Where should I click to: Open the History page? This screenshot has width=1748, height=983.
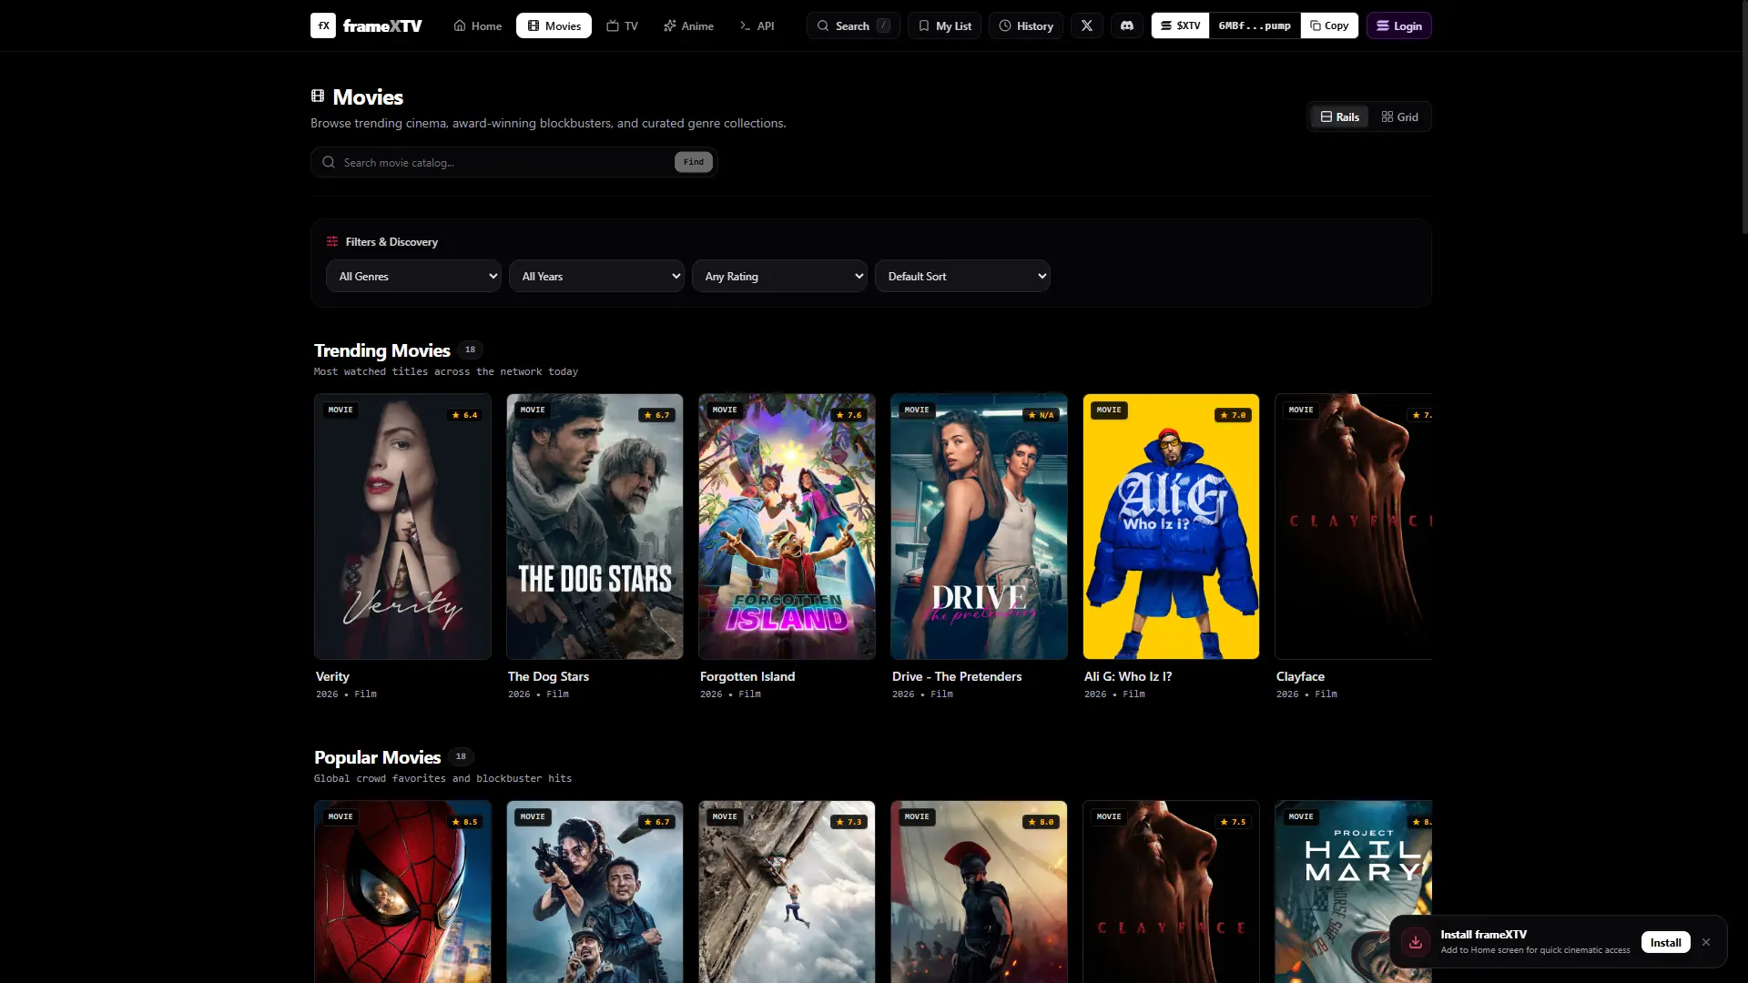pos(1026,25)
